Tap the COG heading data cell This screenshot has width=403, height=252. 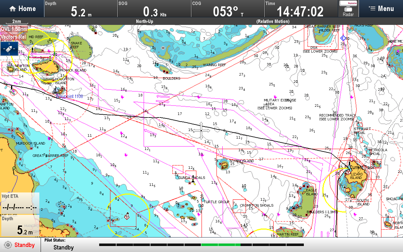tap(228, 9)
